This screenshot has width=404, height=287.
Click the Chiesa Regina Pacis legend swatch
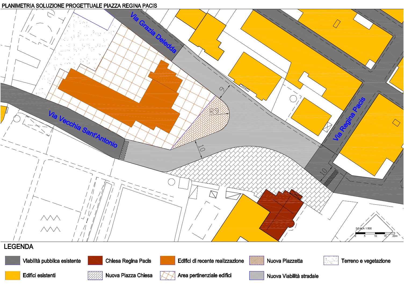tap(95, 260)
